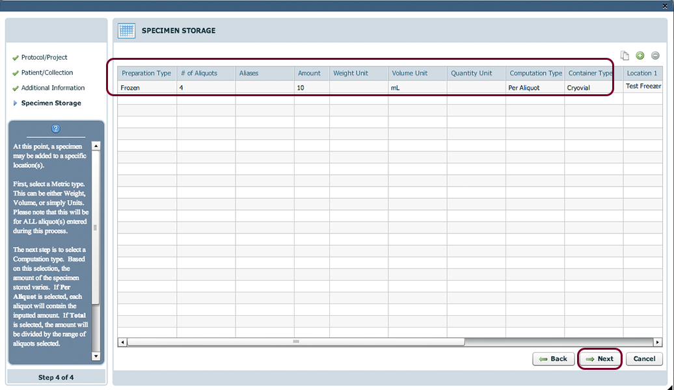
Task: Click the Aliases column header
Action: [x=265, y=73]
